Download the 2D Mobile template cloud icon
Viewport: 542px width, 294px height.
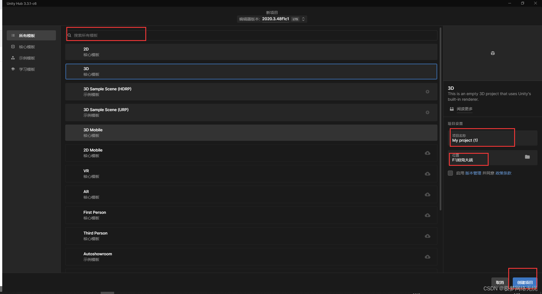click(427, 153)
